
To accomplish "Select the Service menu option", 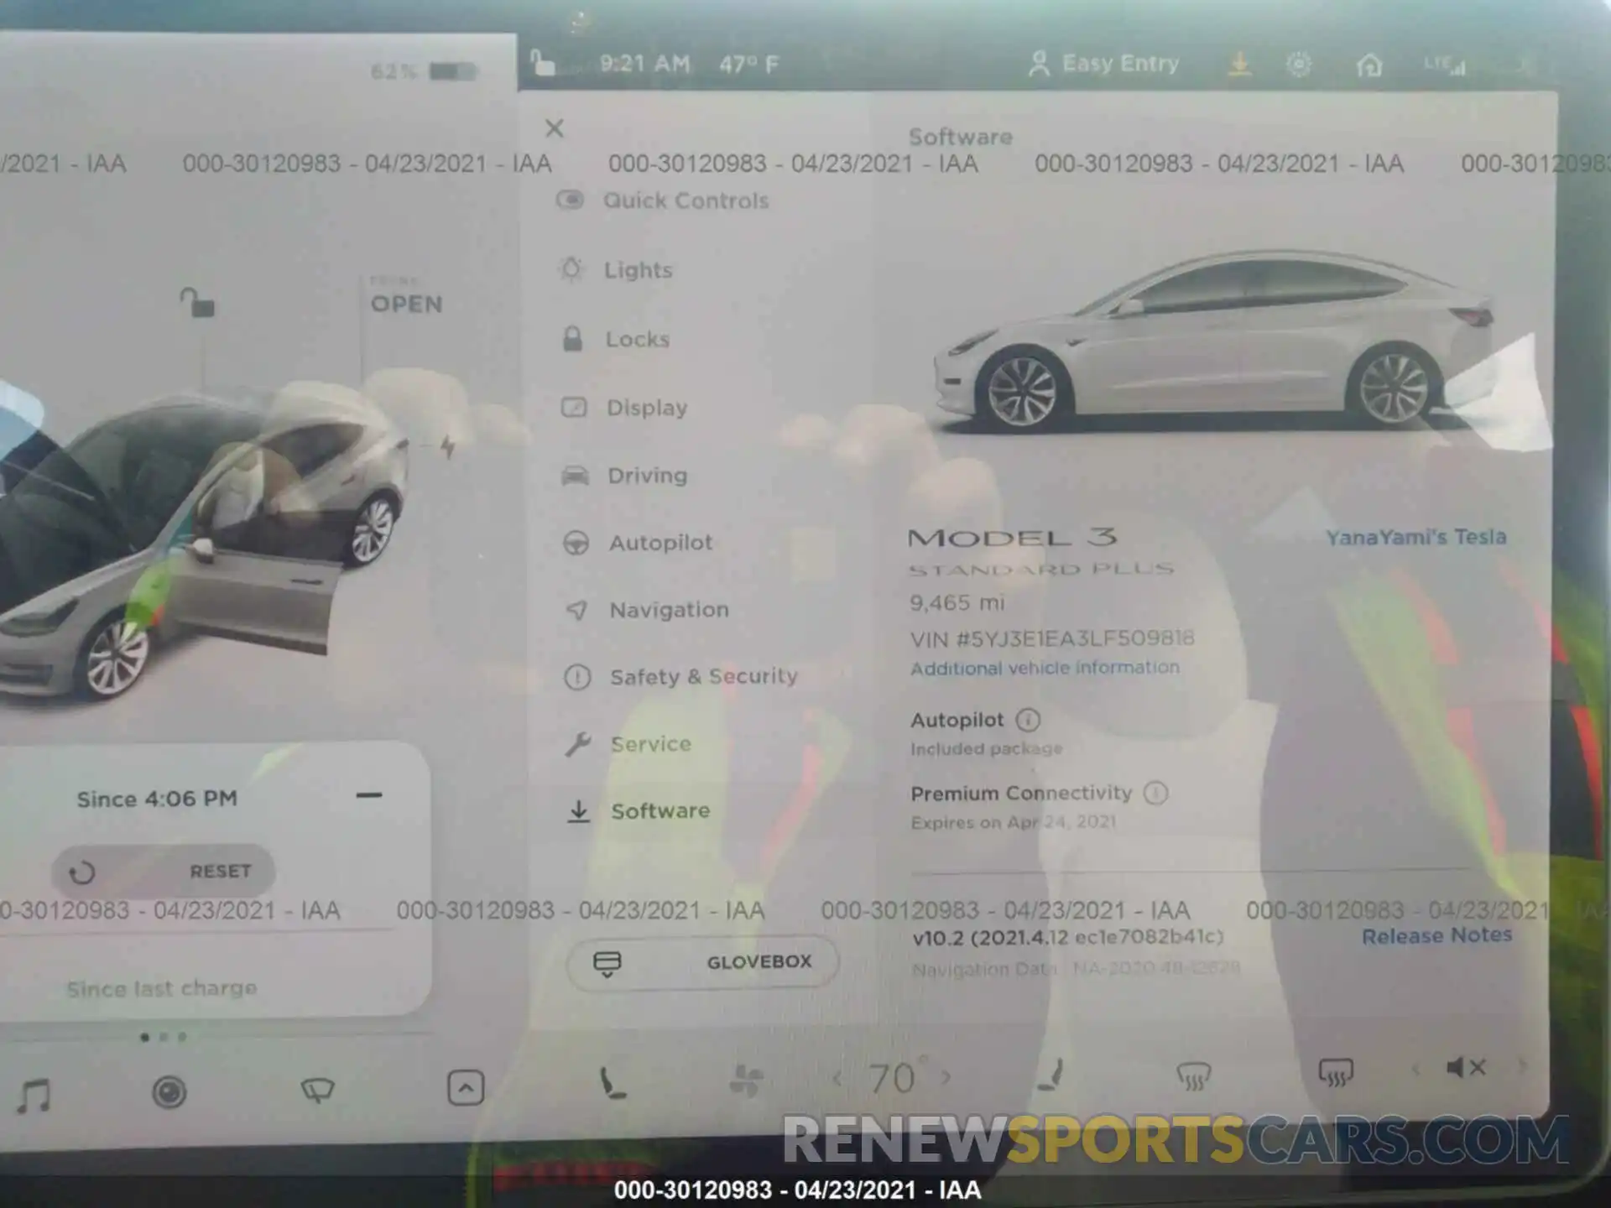I will point(649,742).
